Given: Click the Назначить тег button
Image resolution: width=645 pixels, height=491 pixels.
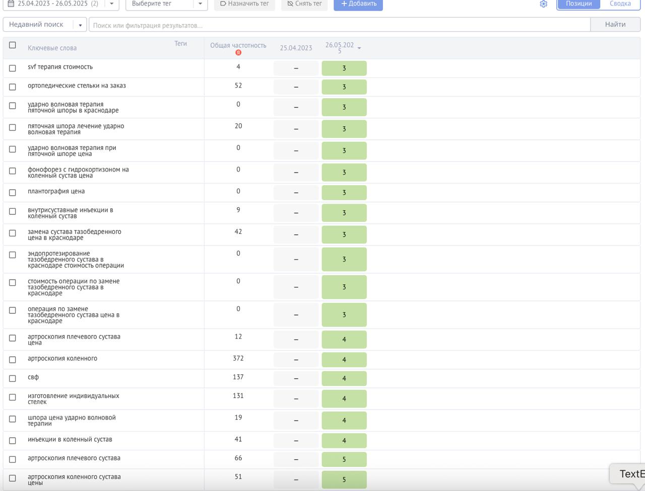Looking at the screenshot, I should tap(244, 4).
